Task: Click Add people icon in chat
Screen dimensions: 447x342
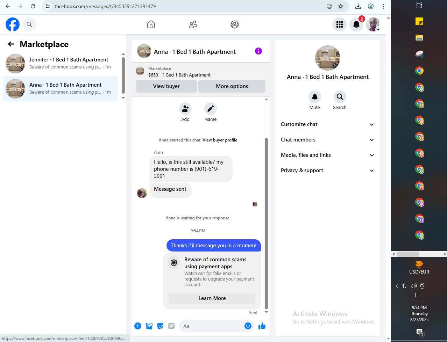Action: 185,109
